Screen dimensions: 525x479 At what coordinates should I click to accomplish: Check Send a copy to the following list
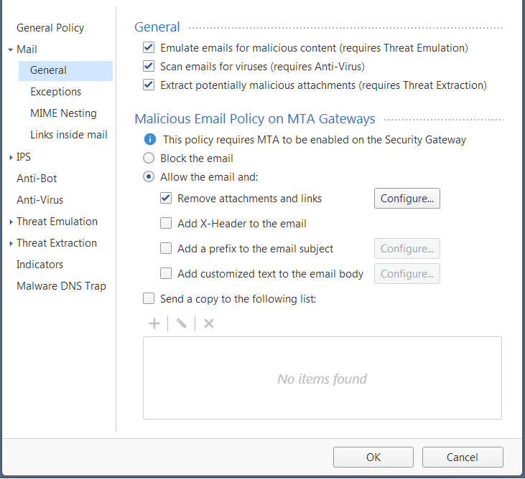(x=149, y=298)
